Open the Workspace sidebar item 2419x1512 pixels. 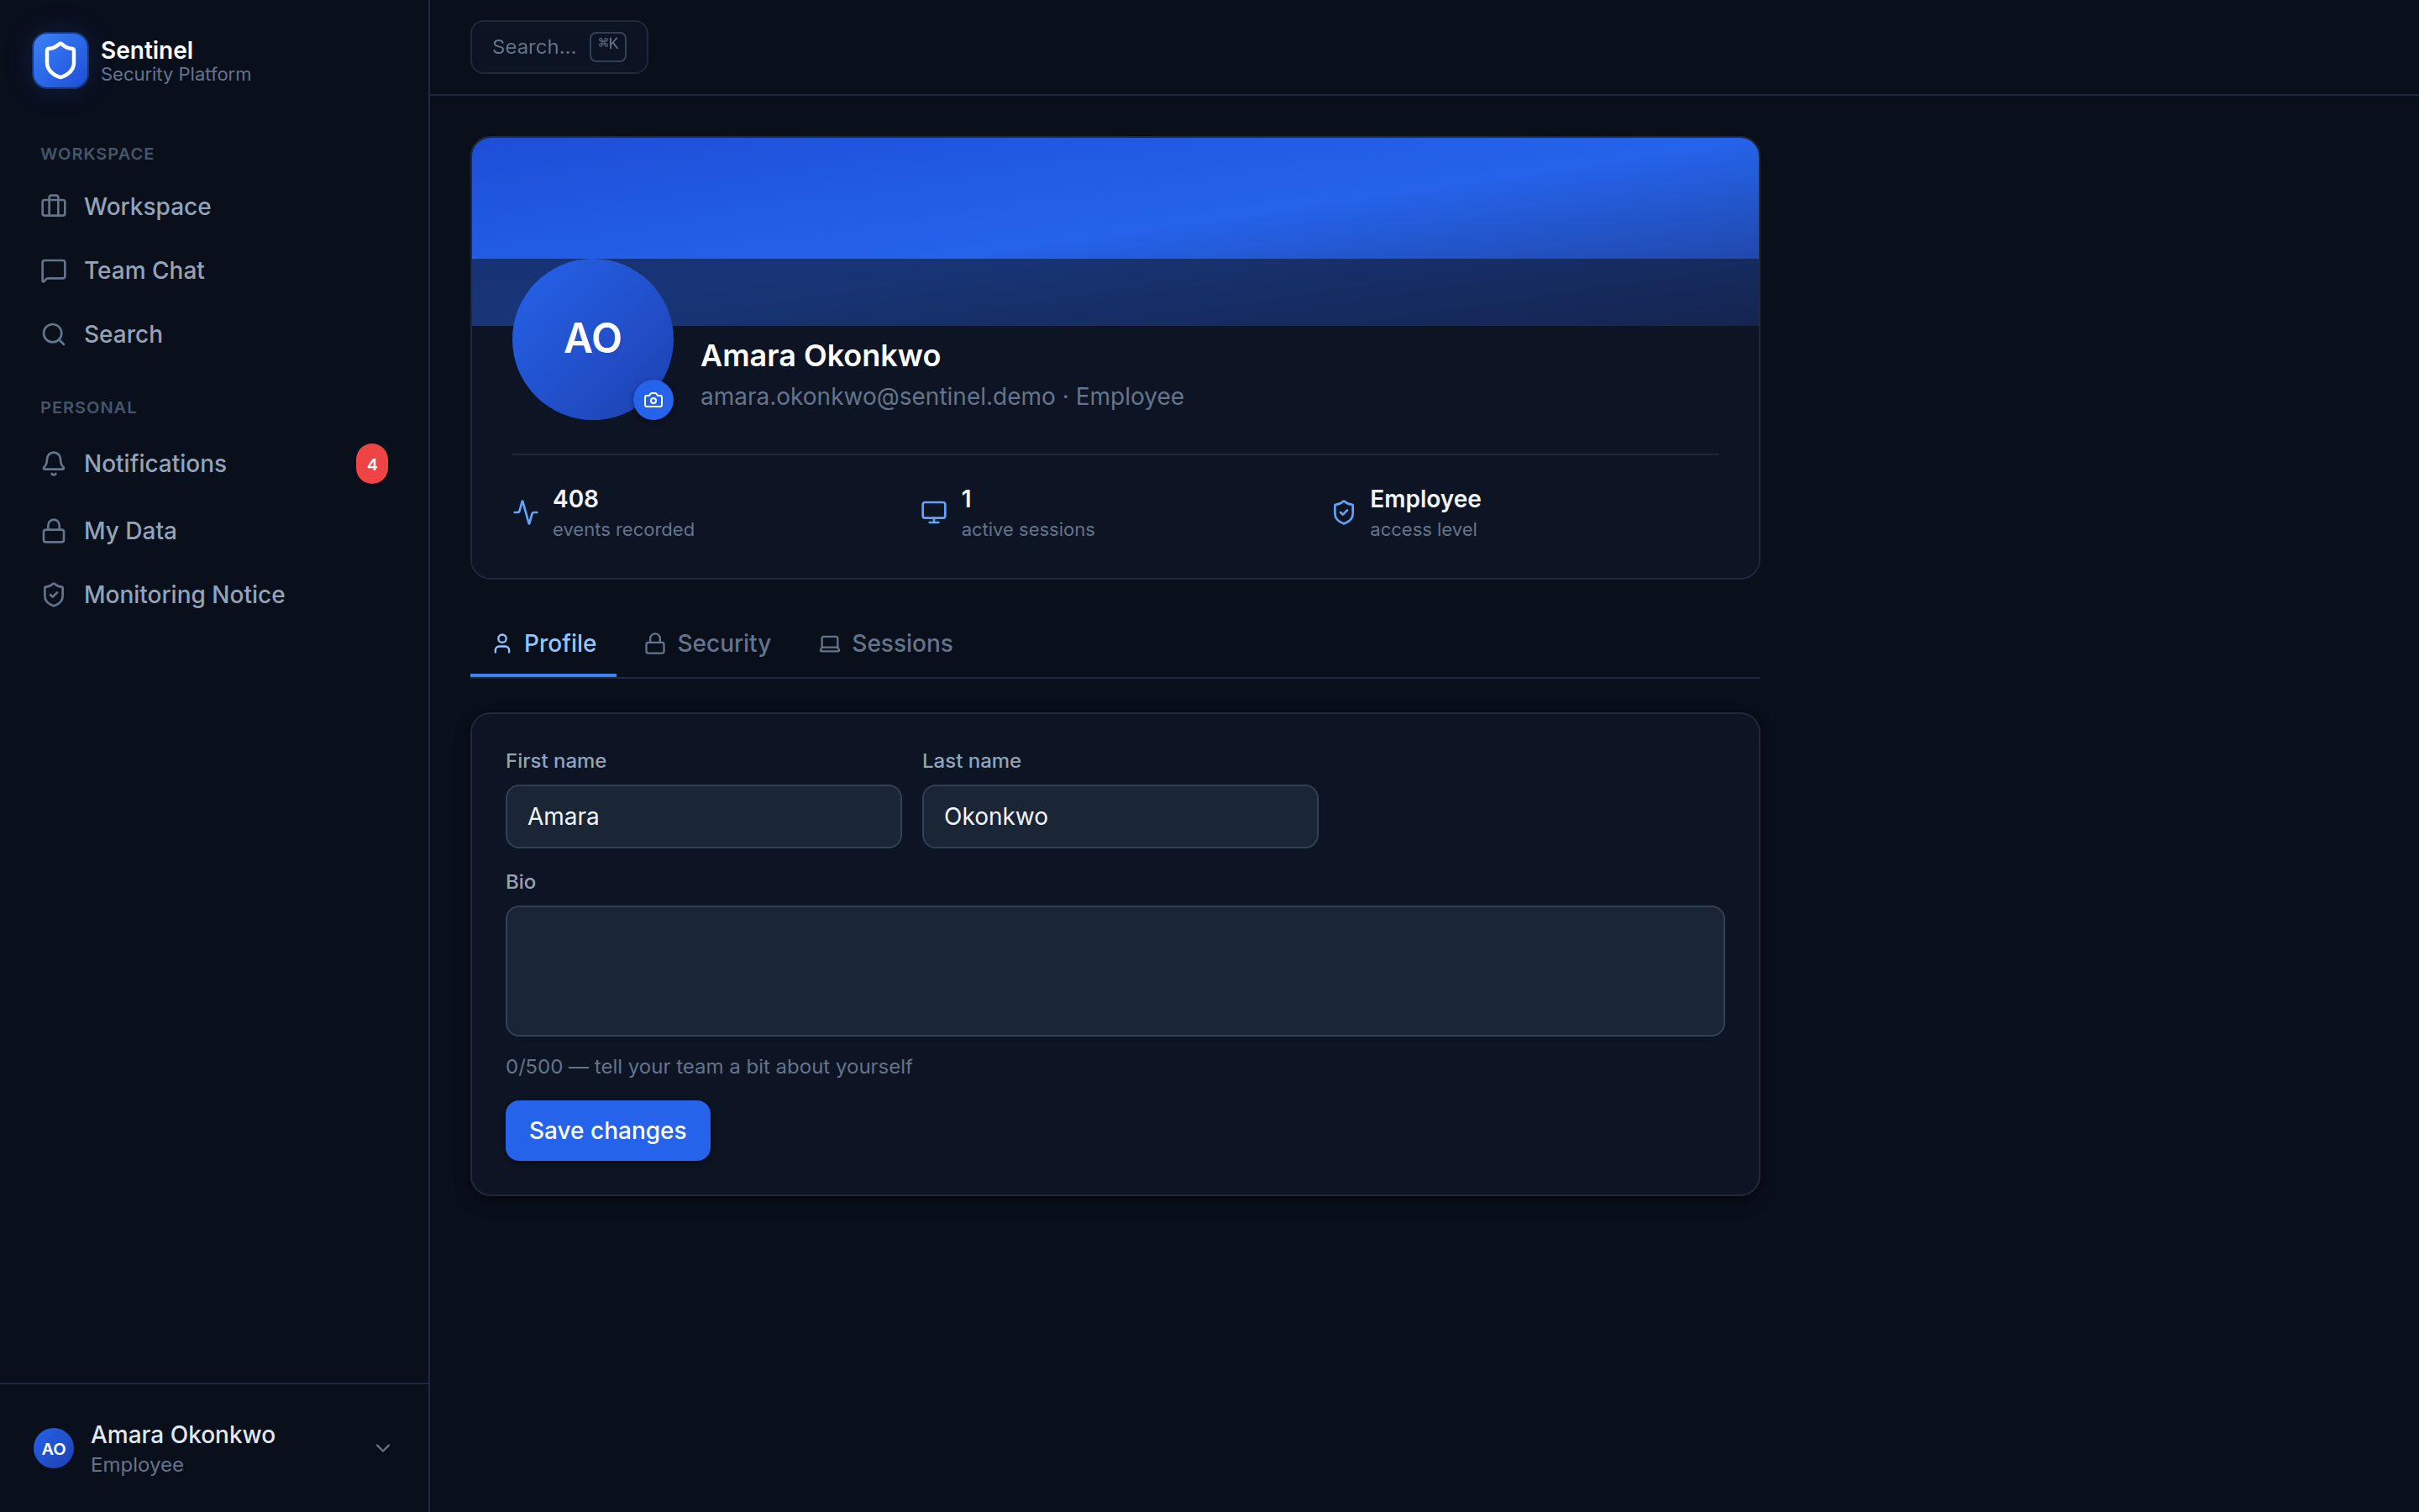(214, 206)
